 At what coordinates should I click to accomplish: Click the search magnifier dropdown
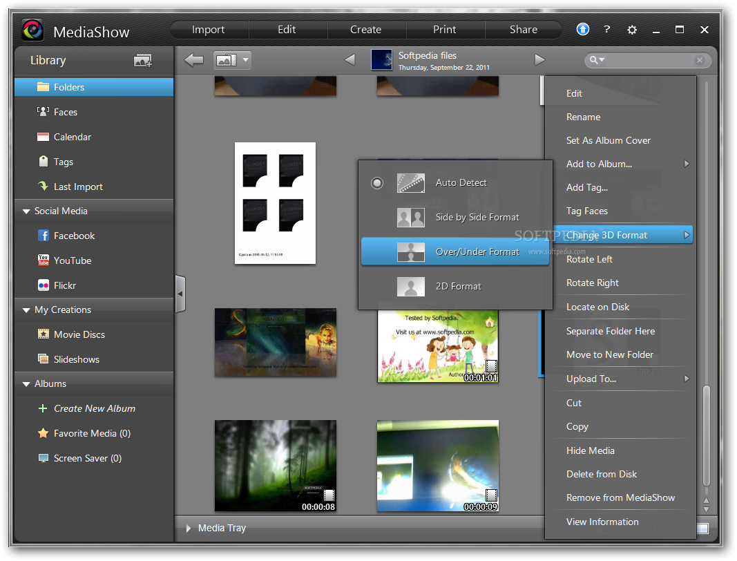coord(597,59)
